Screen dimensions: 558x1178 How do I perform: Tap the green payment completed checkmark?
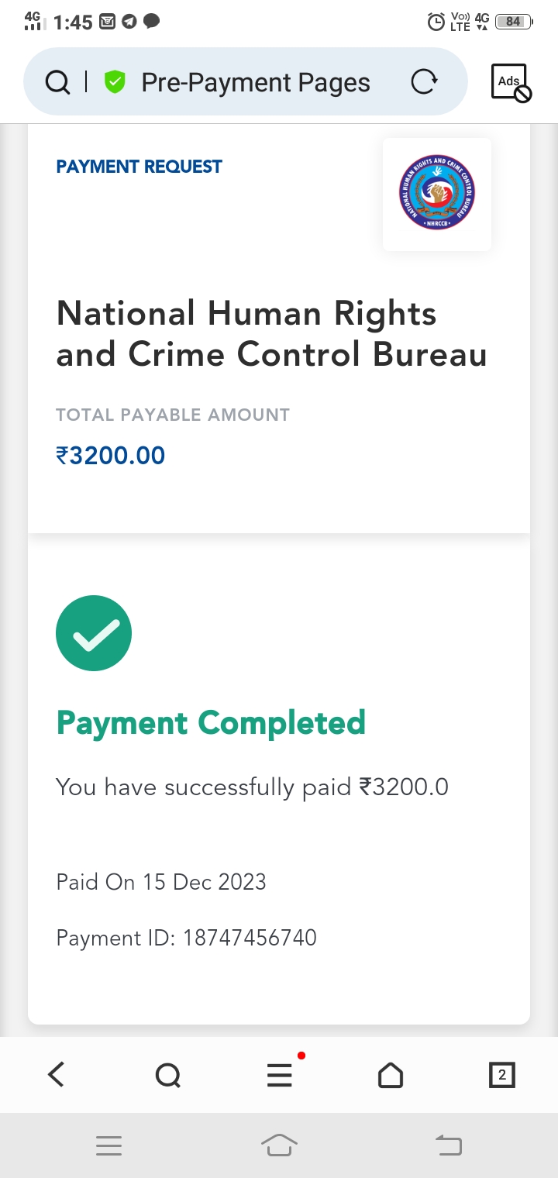point(94,633)
